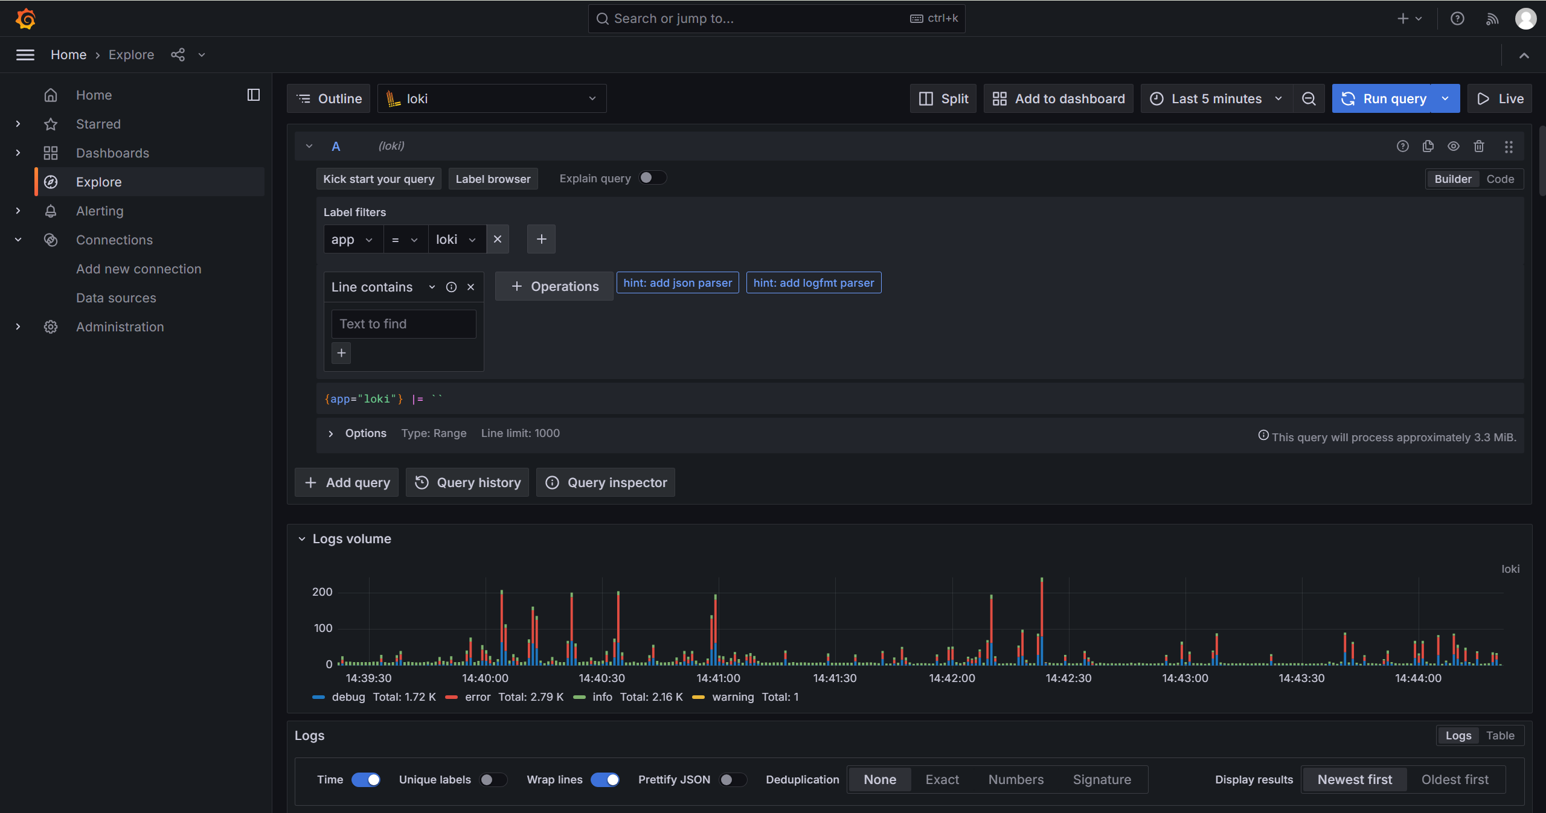
Task: Open the Run query options arrow
Action: point(1445,98)
